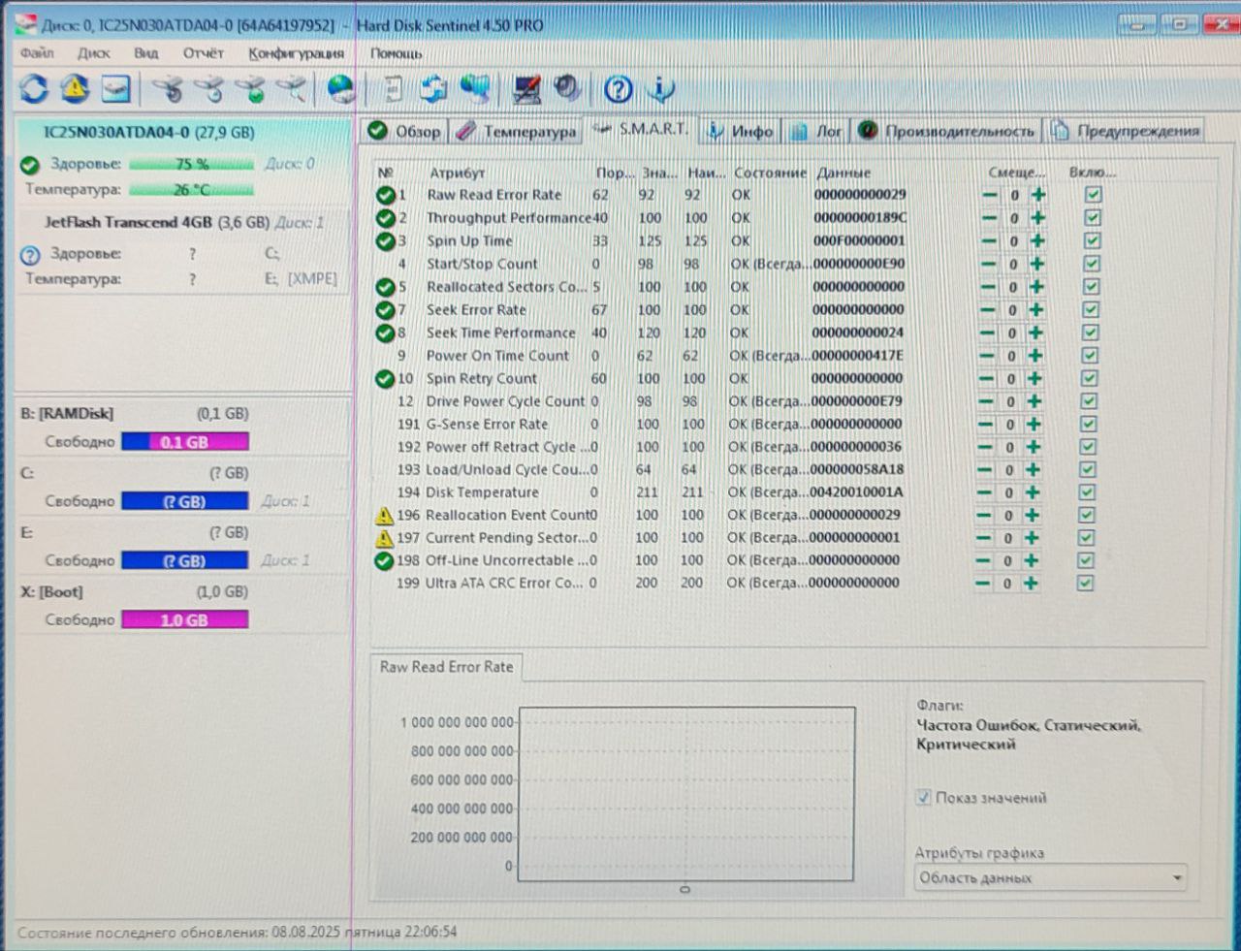Open the 'Область данных' dropdown
This screenshot has width=1241, height=951.
[1050, 878]
